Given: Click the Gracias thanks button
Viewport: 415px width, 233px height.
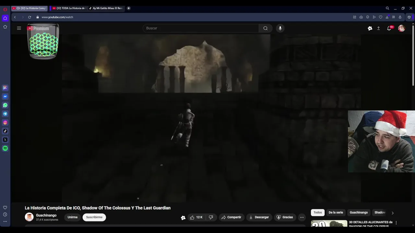Looking at the screenshot, I should [284, 217].
